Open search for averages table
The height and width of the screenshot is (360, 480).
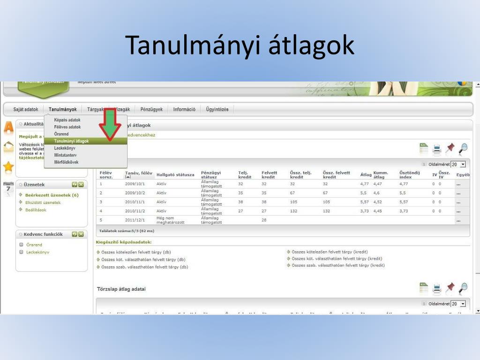click(463, 149)
